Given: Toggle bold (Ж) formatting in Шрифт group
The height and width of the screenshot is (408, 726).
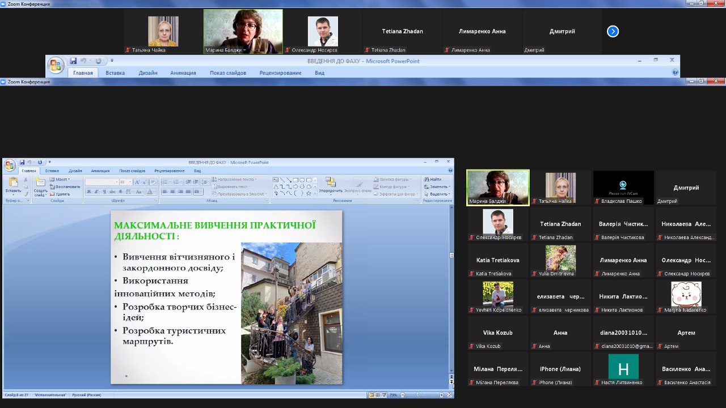Looking at the screenshot, I should click(89, 192).
